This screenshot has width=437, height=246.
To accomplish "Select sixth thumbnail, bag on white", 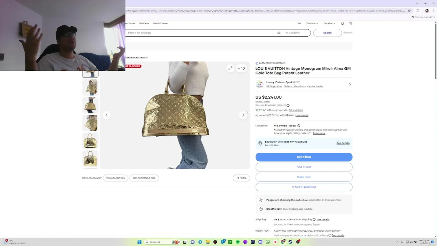I will pos(90,158).
